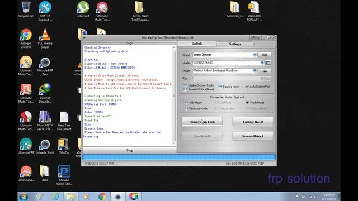Viewport: 358px width, 201px height.
Task: Open the Maui META desktop icon
Action: [x=45, y=121]
